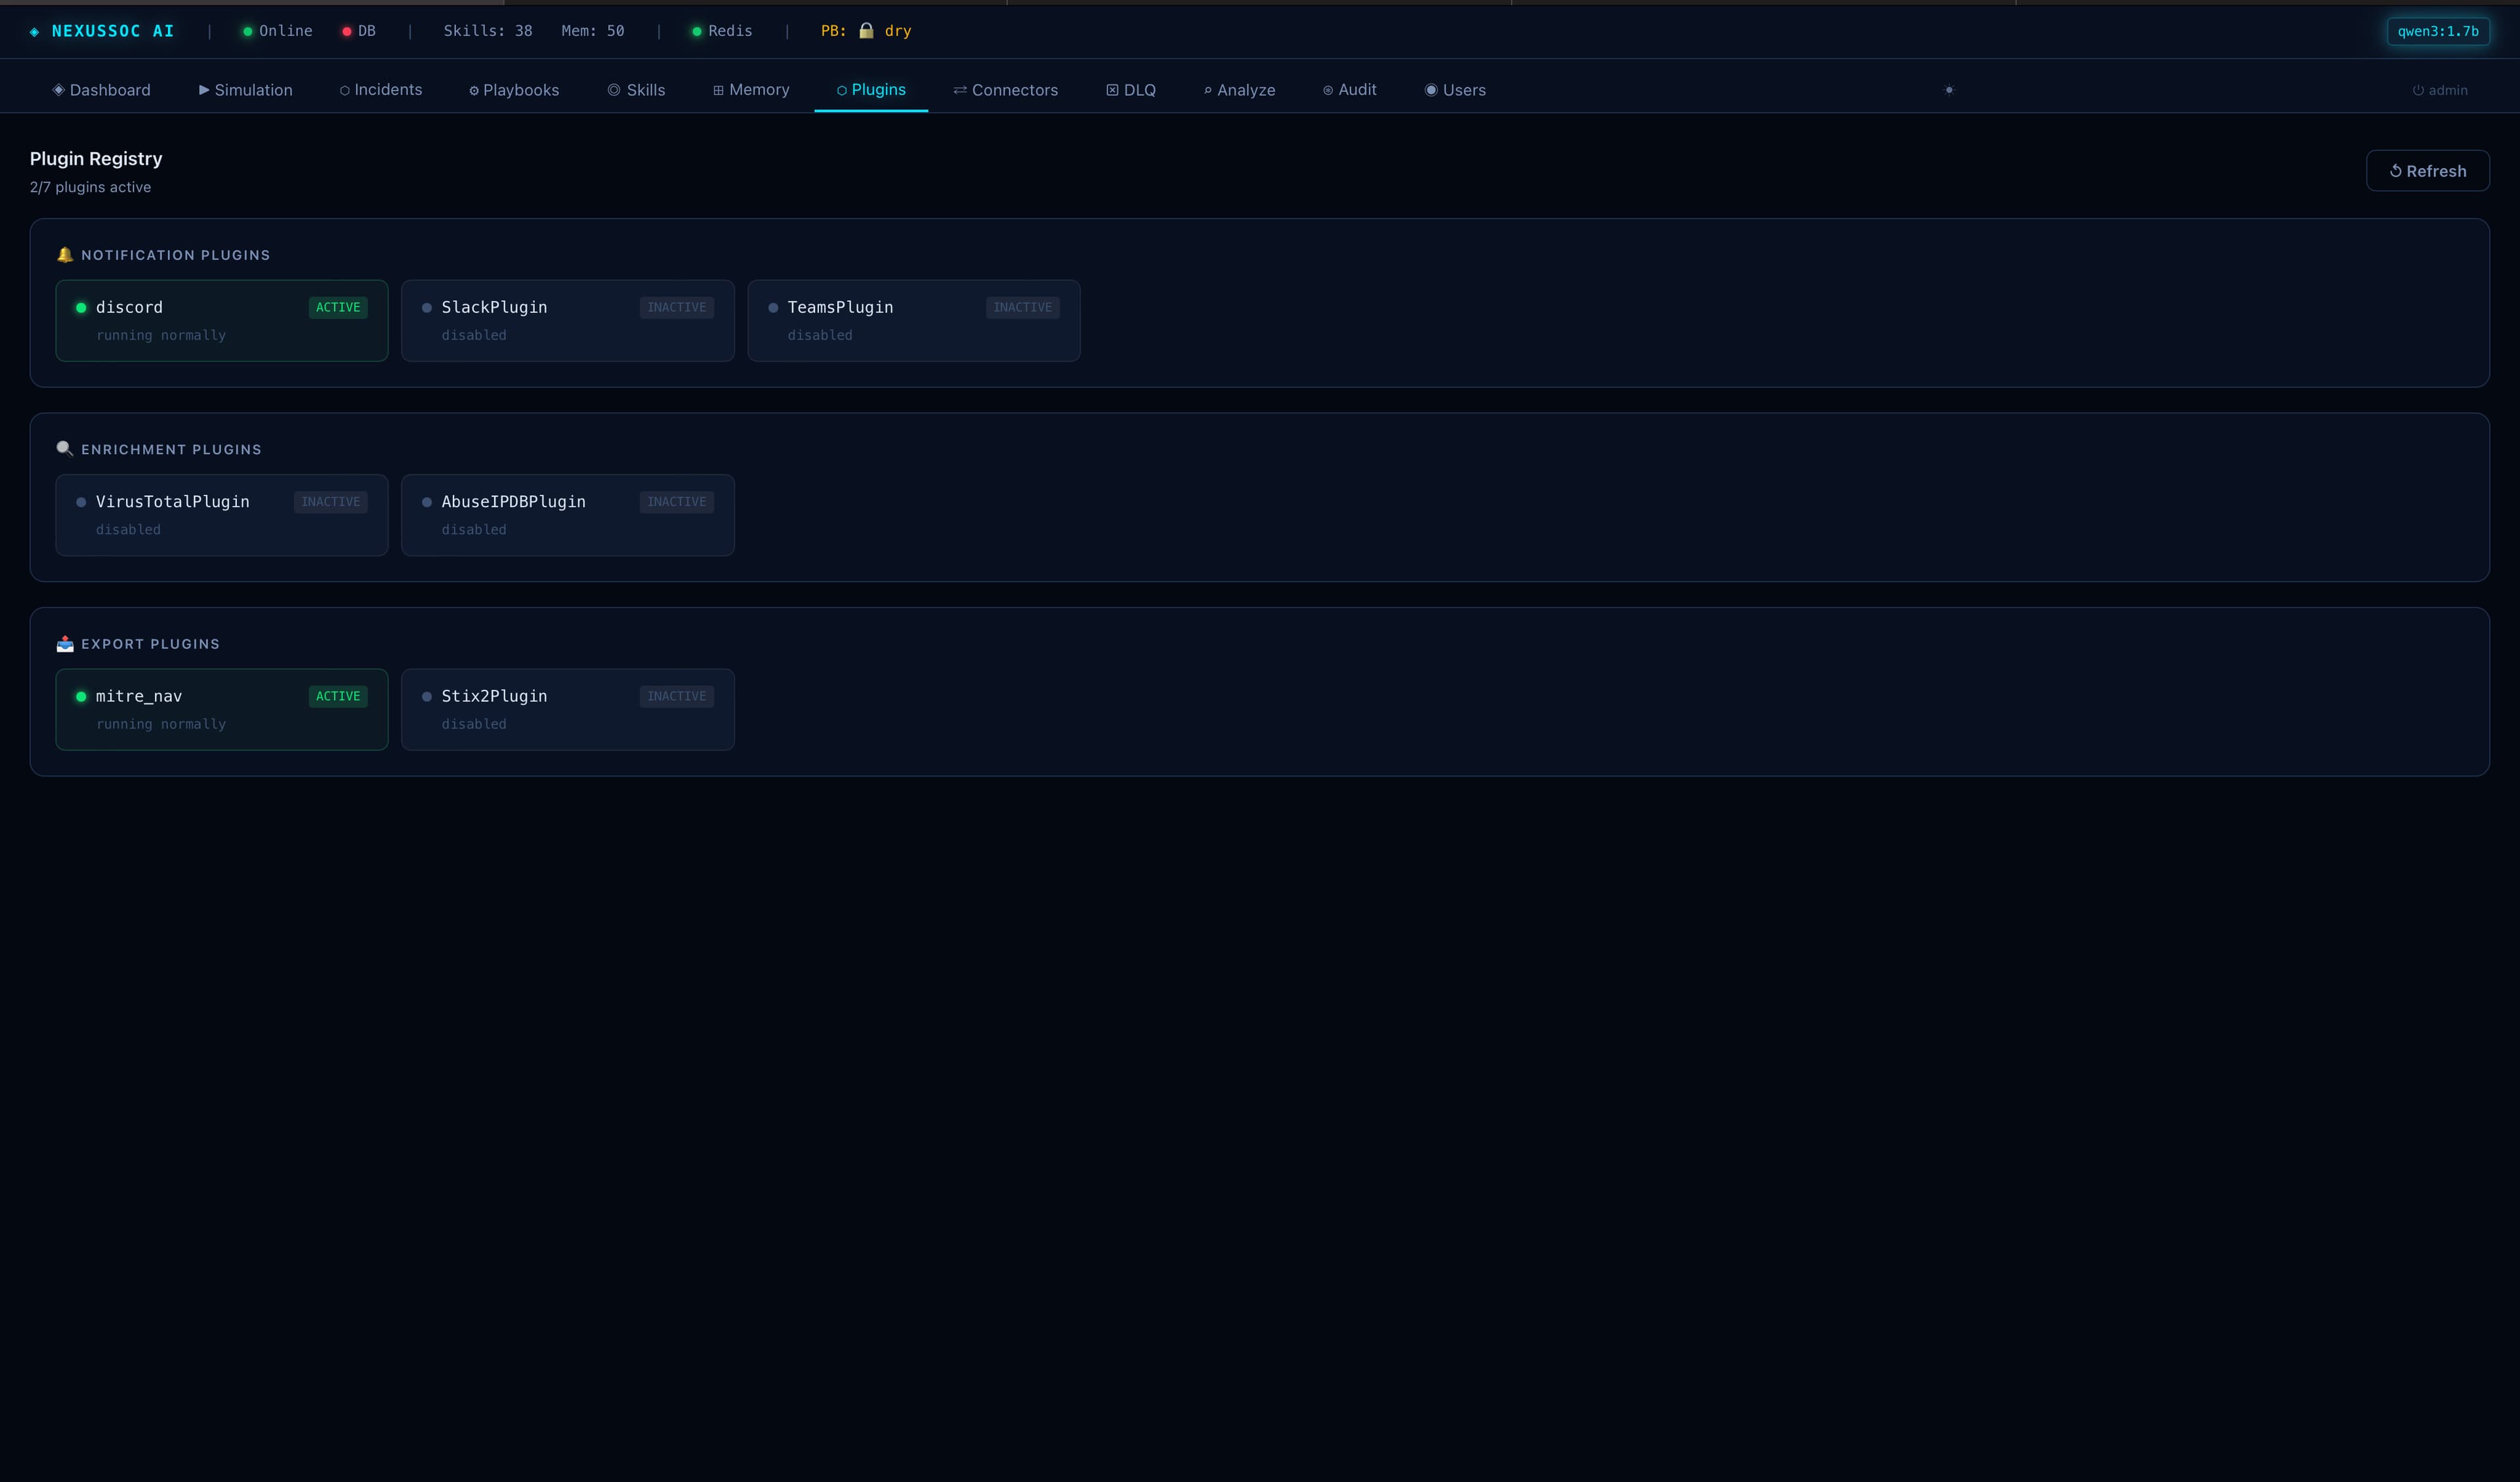Click the SlackPlugin grey status dot

(427, 308)
